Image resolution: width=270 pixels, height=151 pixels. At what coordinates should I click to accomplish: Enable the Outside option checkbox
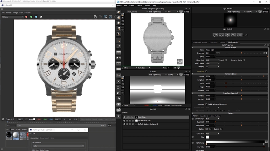pos(221,129)
